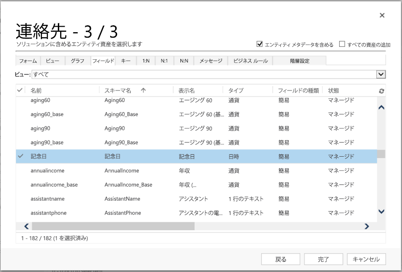Viewport: 402px width, 272px height.
Task: Click the AssistantPhone schema name cell
Action: coord(123,213)
